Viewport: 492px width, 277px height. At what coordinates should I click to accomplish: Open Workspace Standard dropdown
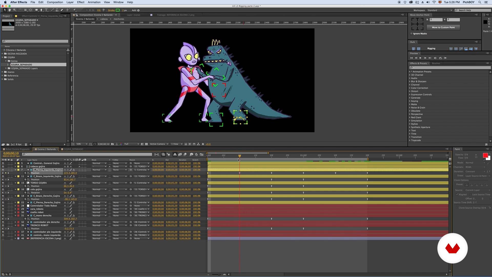[x=440, y=10]
